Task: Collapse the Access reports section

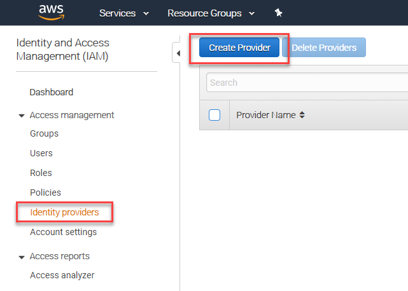Action: pyautogui.click(x=22, y=257)
